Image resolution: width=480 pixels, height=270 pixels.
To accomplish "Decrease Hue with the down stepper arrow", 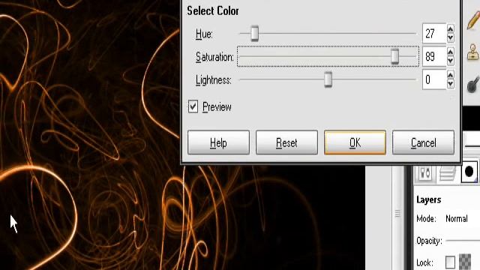I will point(450,38).
